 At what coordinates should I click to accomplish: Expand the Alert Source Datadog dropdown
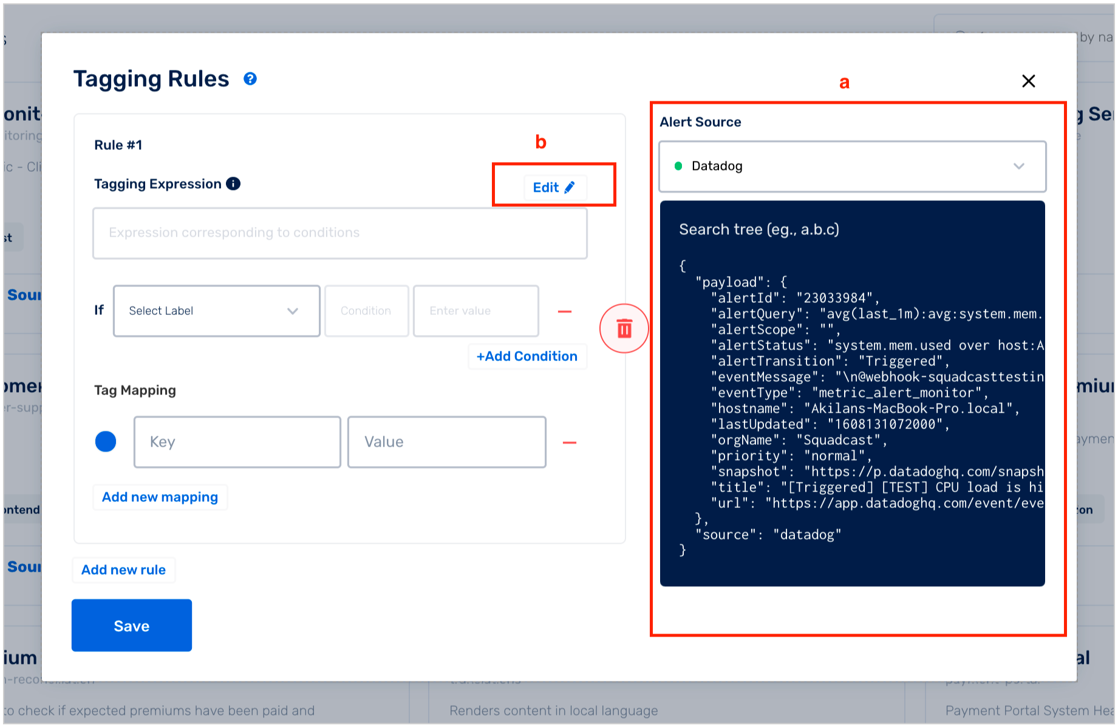[853, 166]
